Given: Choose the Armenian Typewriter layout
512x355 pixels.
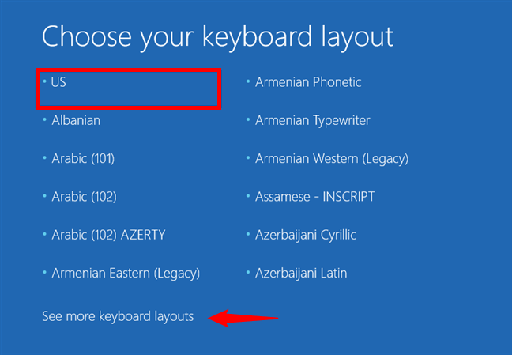Looking at the screenshot, I should (x=313, y=120).
